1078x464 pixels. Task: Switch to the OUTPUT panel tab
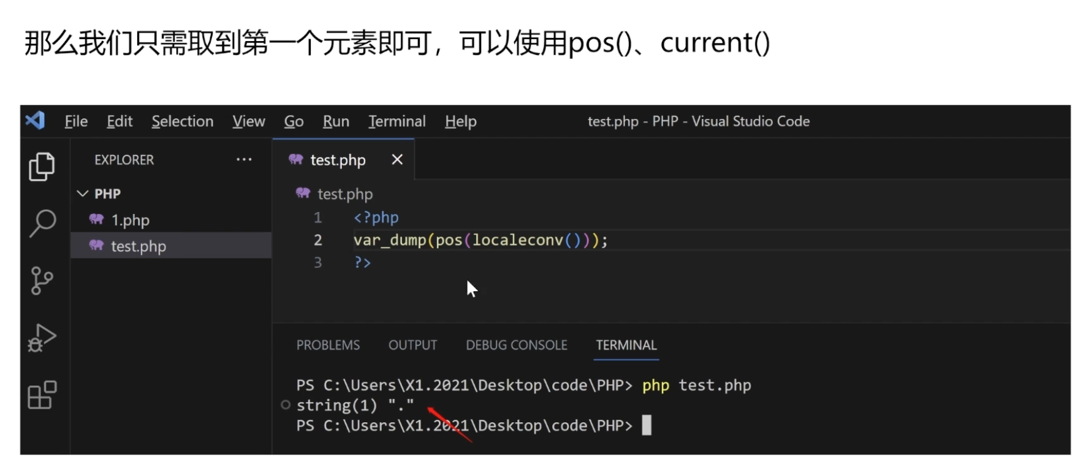coord(412,345)
